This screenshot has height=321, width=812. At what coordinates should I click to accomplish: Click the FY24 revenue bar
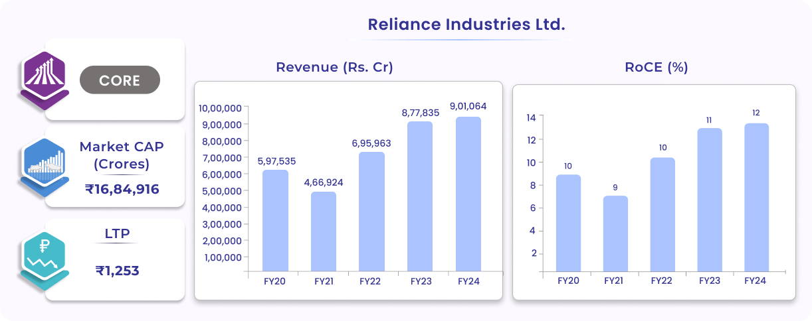[x=468, y=194]
